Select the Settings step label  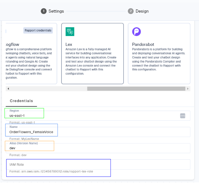[x=56, y=11]
